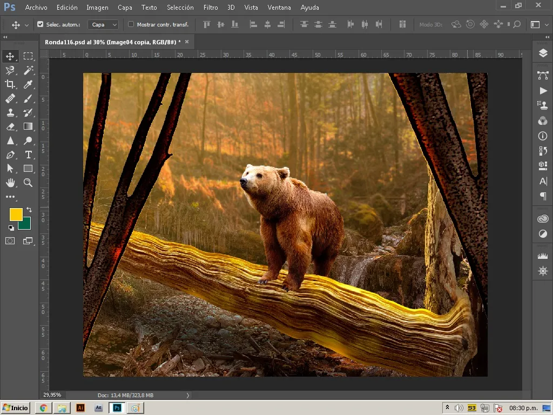Change the screen mode button
The width and height of the screenshot is (553, 415).
[x=28, y=240]
